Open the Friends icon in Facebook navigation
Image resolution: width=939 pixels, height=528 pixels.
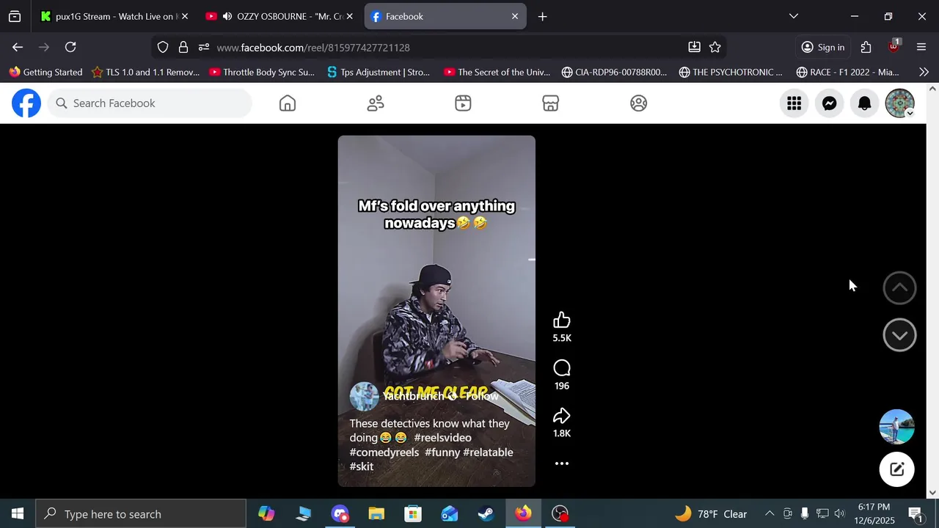click(x=376, y=103)
